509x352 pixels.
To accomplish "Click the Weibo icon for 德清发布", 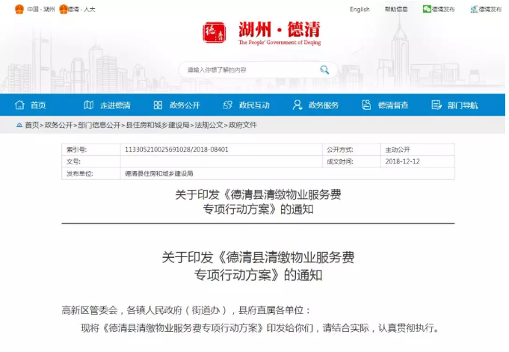I will tap(475, 9).
